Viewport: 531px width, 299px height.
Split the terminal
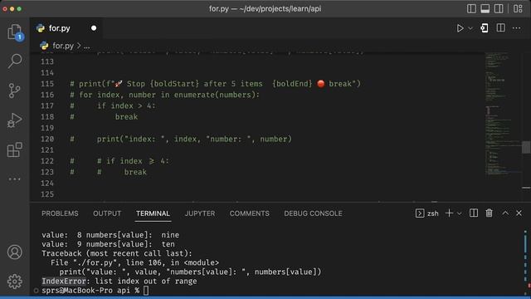(474, 213)
